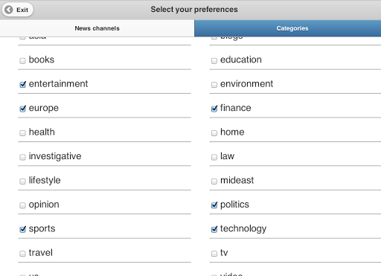Viewport: 381px width, 276px height.
Task: Check the mideast checkbox
Action: (214, 182)
